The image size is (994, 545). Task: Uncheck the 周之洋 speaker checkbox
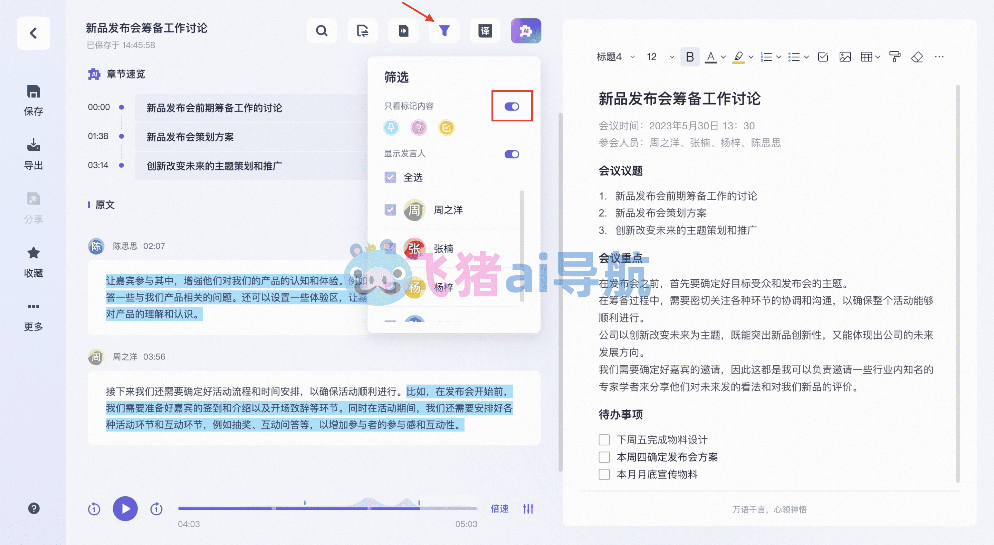390,210
